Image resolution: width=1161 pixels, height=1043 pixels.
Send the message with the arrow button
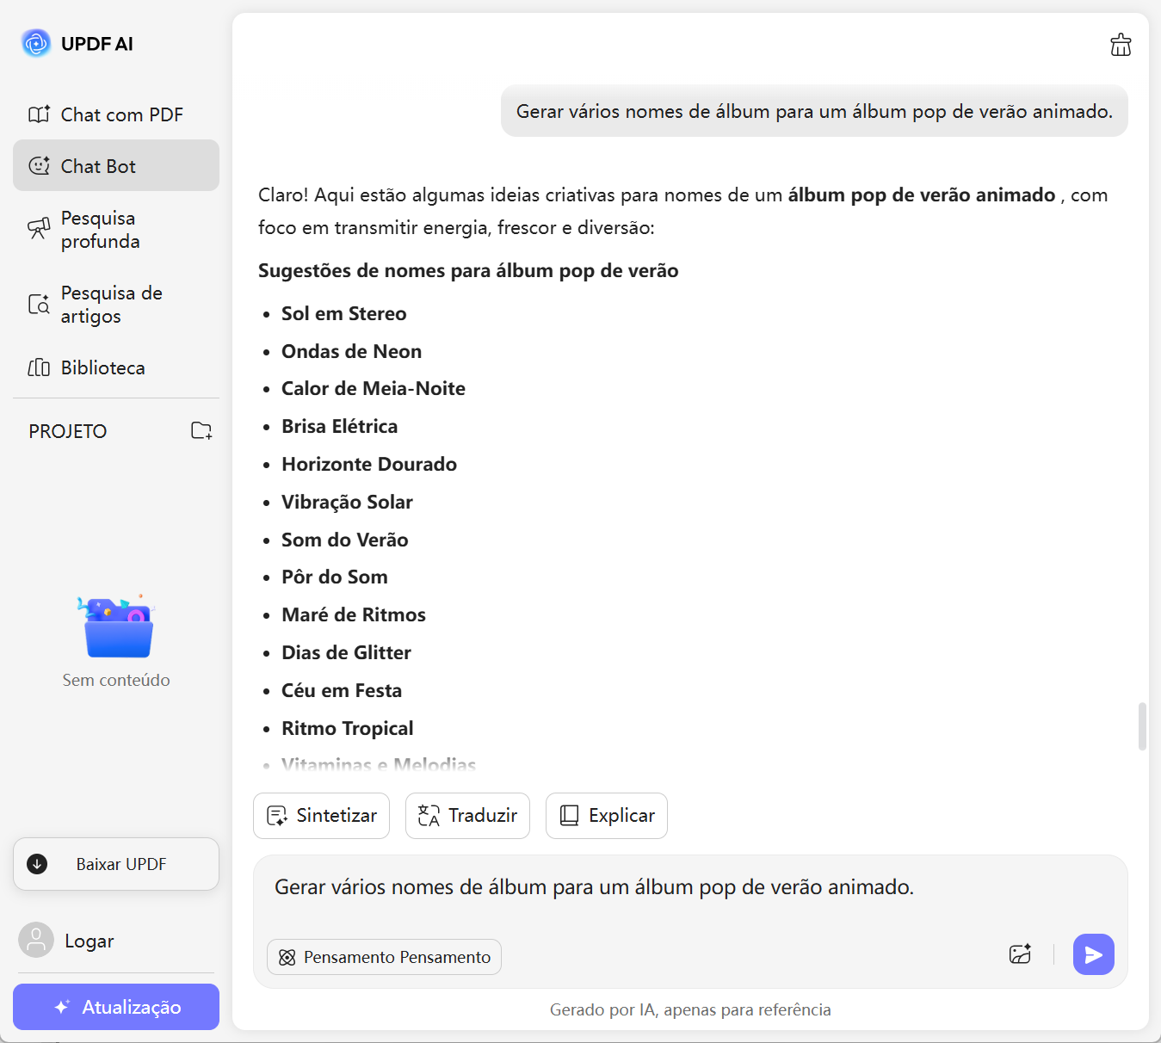[1093, 954]
